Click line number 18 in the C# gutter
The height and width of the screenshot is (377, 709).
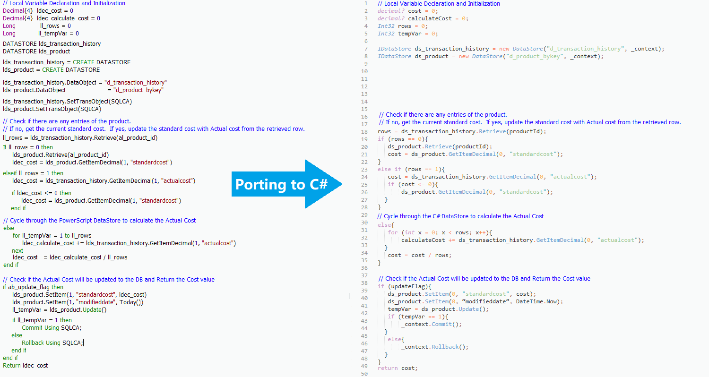pyautogui.click(x=364, y=132)
